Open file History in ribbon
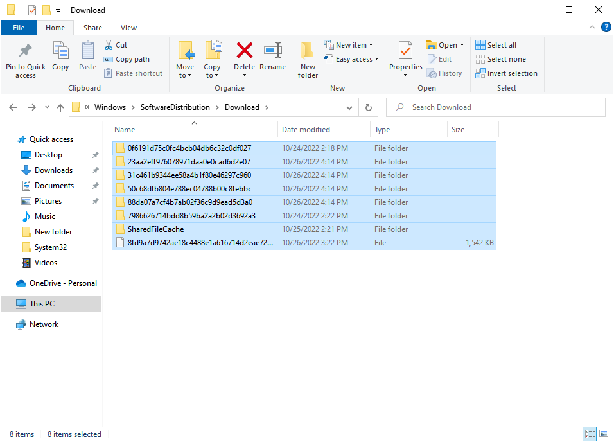The height and width of the screenshot is (442, 614). pyautogui.click(x=444, y=73)
